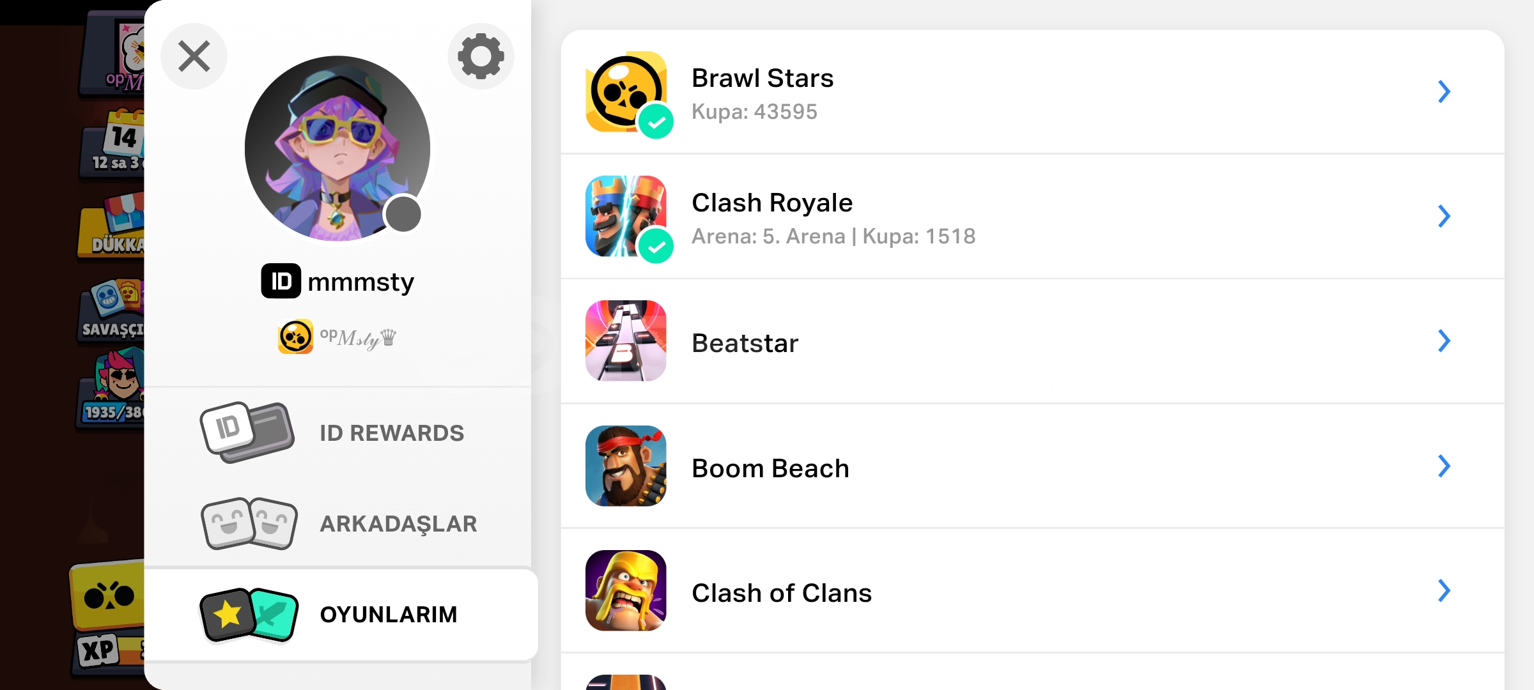Click the gray online status dot

tap(403, 214)
